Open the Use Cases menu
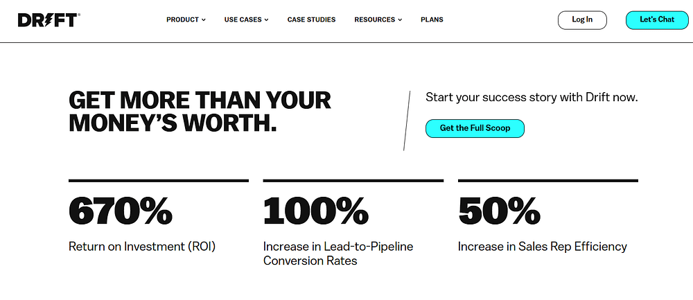 243,20
